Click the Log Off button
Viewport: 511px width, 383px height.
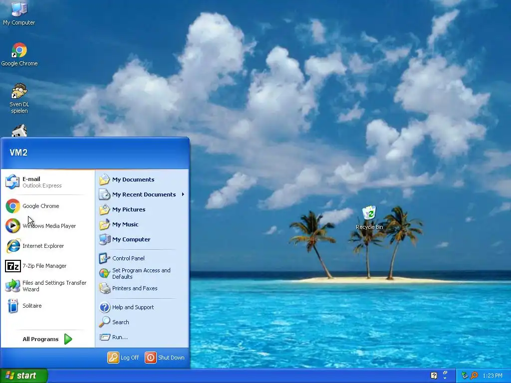(x=123, y=357)
